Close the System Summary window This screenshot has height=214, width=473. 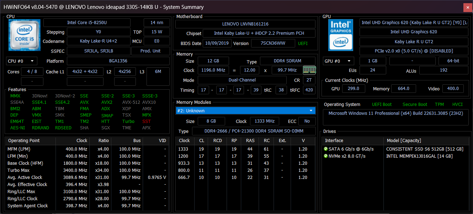(x=468, y=7)
